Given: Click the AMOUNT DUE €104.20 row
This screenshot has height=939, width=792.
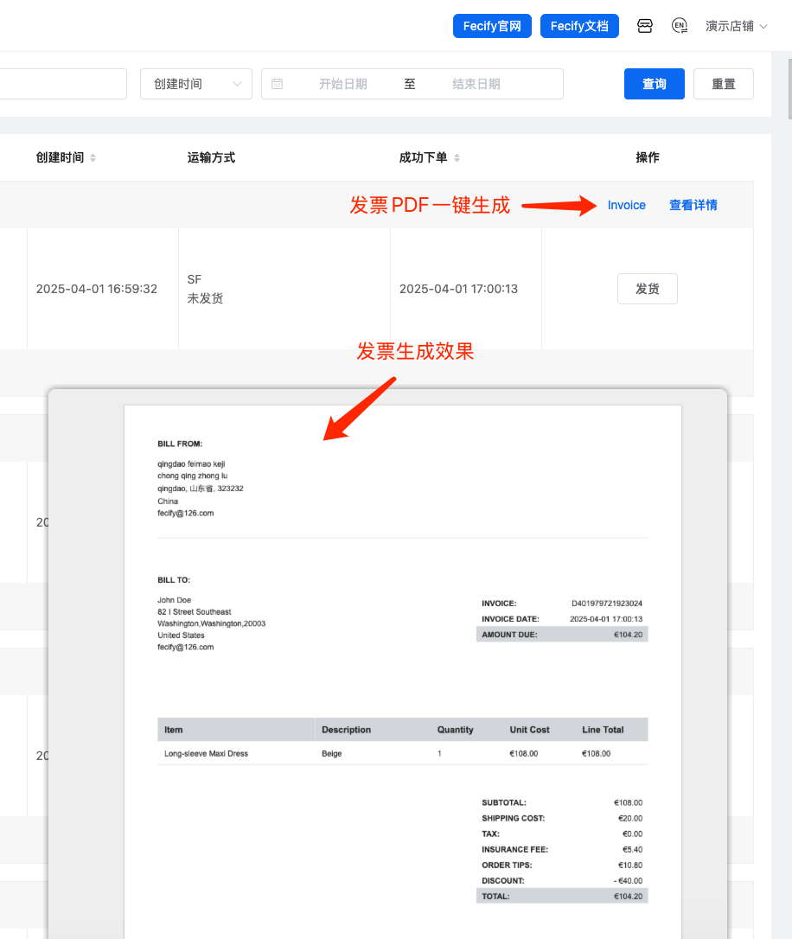Looking at the screenshot, I should 562,635.
